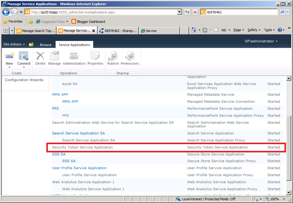Open the Tools menu
293x203 pixels.
269,30
